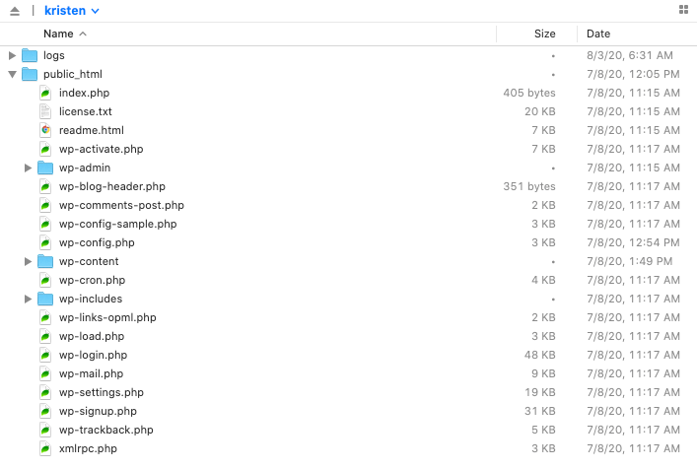This screenshot has height=469, width=697.
Task: Select the file name wp-settings.php
Action: 102,392
